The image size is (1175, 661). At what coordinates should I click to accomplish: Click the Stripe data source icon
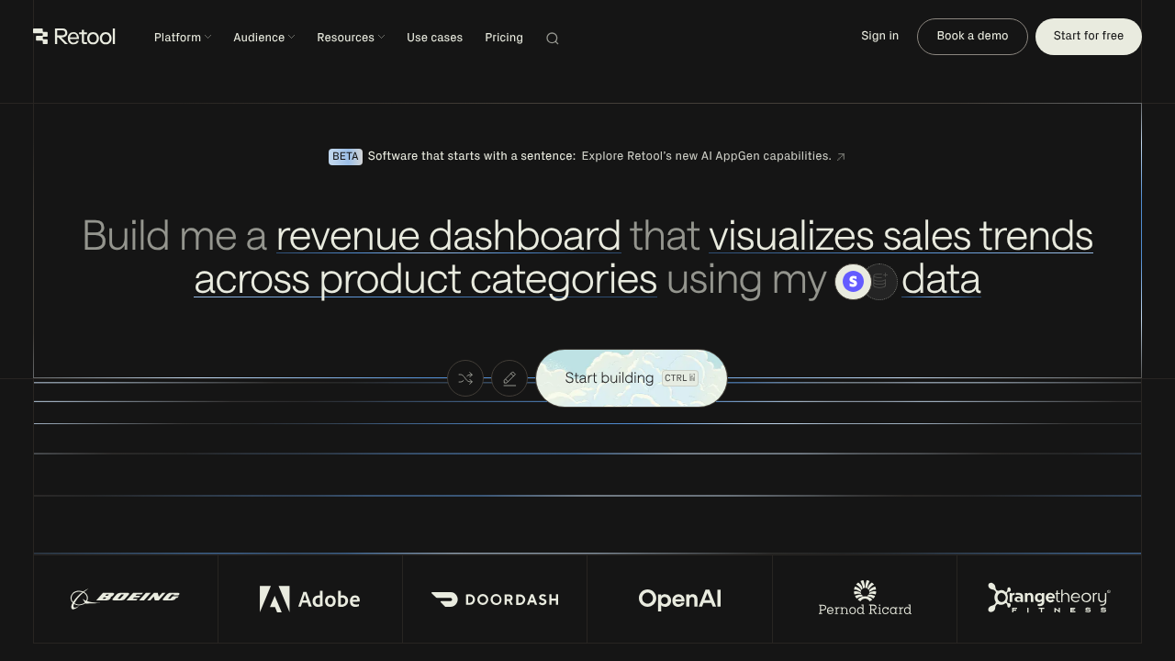[x=853, y=282]
